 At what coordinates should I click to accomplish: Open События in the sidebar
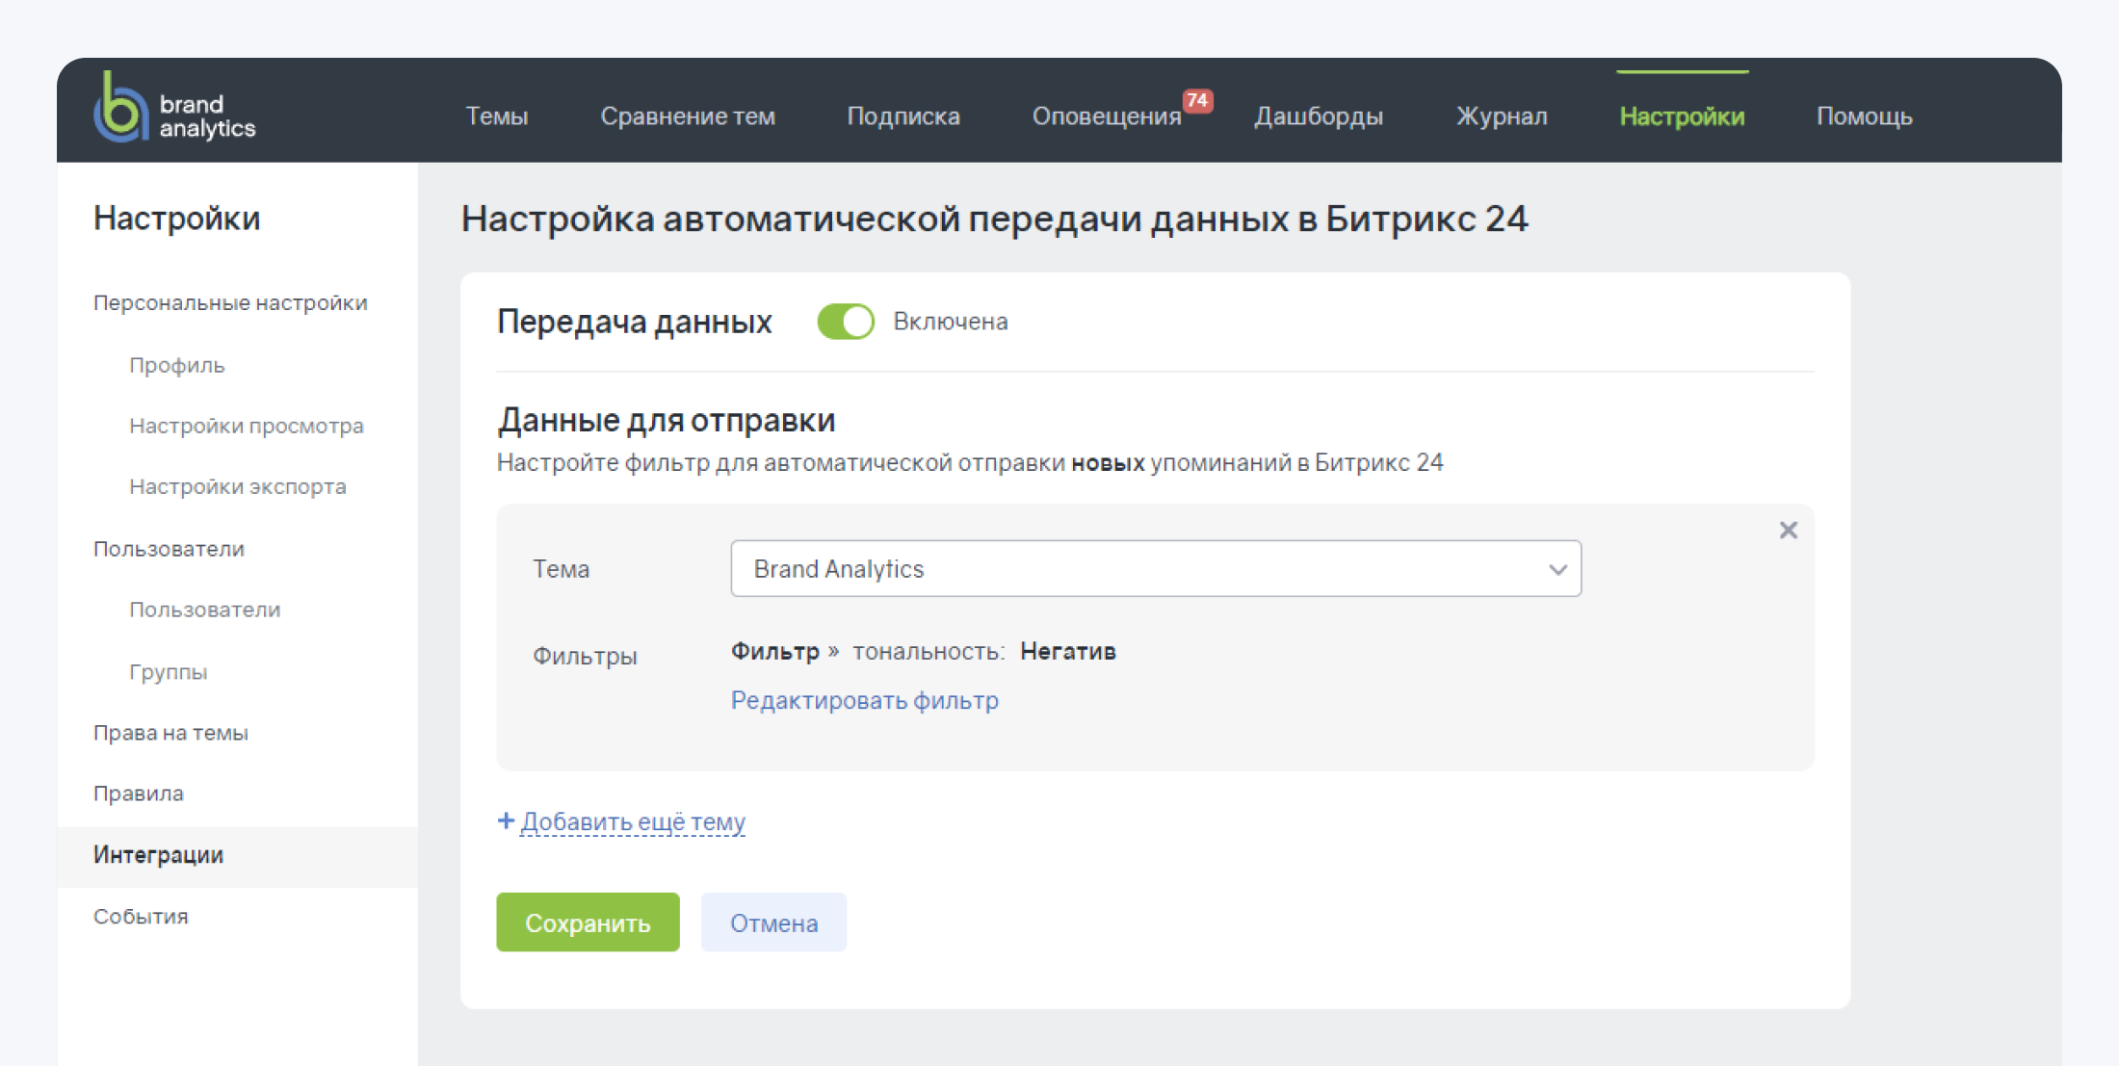tap(141, 916)
